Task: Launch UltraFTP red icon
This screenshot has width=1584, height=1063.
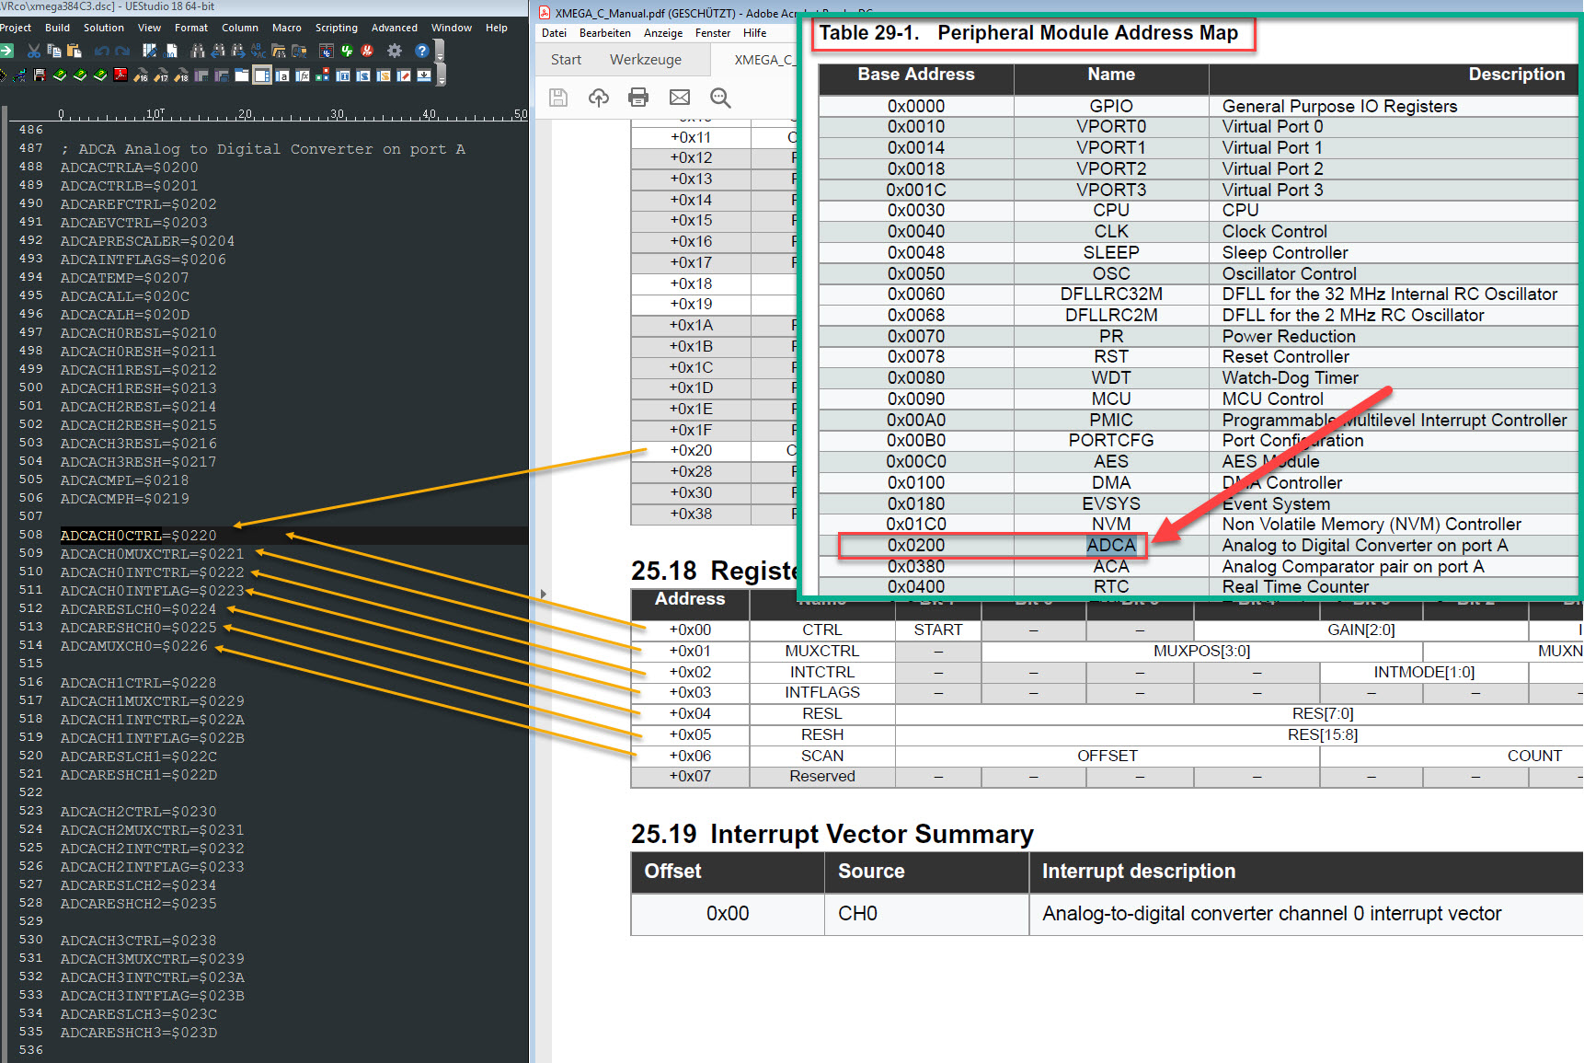Action: [367, 51]
